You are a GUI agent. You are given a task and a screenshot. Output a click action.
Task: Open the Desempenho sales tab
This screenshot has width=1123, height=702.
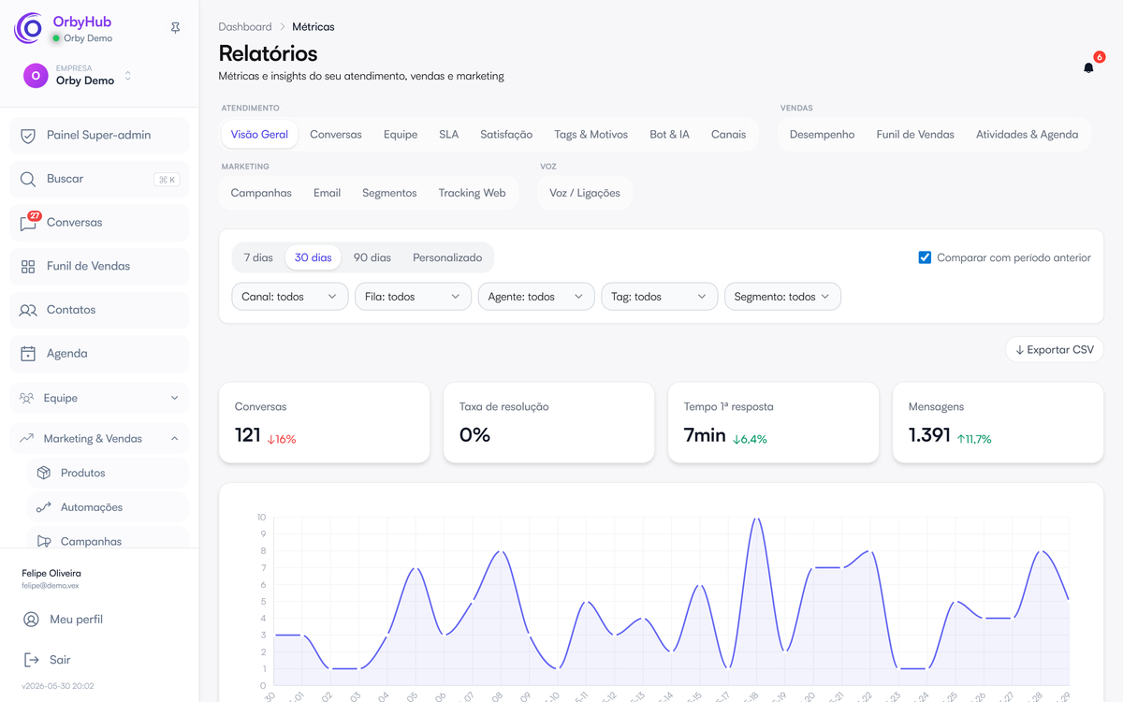pyautogui.click(x=822, y=135)
